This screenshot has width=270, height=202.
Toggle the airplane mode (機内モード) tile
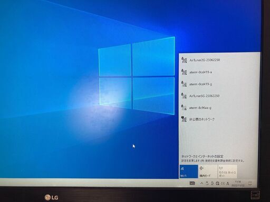pyautogui.click(x=208, y=171)
